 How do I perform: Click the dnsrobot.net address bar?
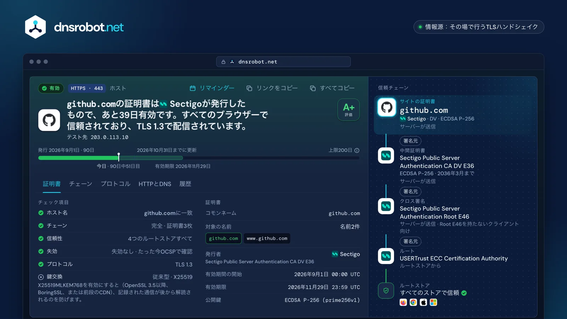click(x=283, y=62)
